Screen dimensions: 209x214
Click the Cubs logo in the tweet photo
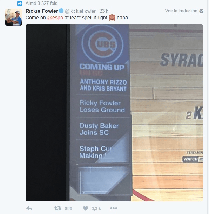[102, 44]
